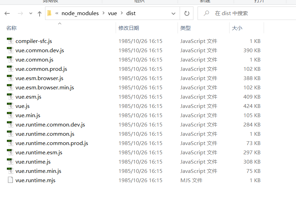
Task: Click the vue.esm.browser.js file name
Action: point(39,78)
